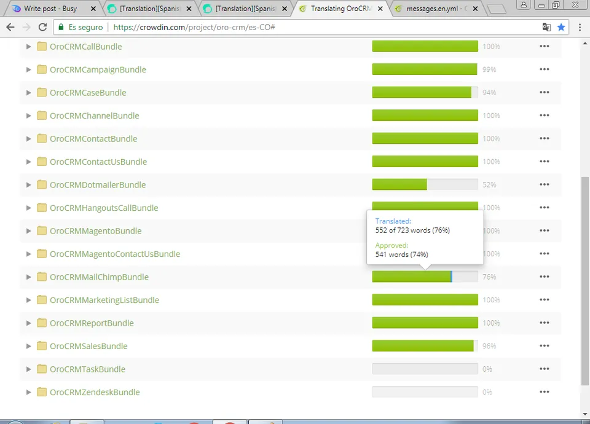
Task: Open options menu for OroCRMContactBundle
Action: 544,138
